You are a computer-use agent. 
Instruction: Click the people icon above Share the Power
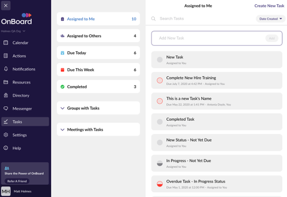[7, 168]
